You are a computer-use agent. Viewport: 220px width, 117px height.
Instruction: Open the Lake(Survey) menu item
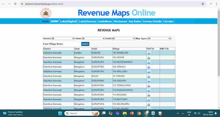pyautogui.click(x=87, y=21)
